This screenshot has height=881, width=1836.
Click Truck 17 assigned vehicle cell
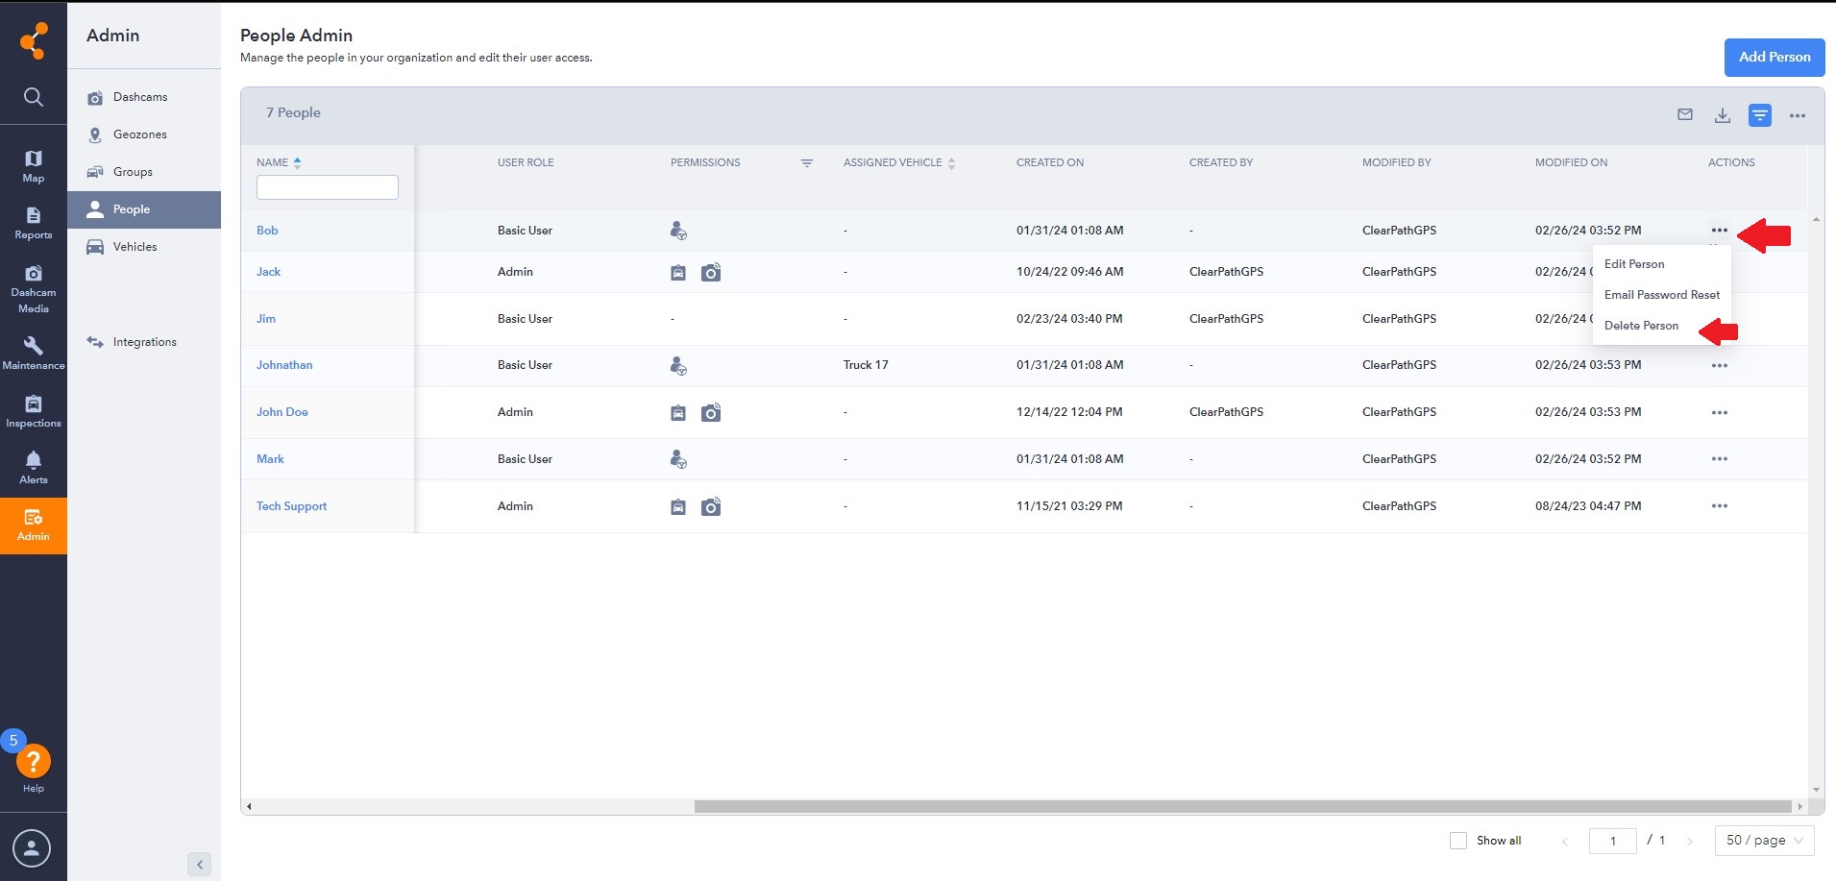pos(866,365)
